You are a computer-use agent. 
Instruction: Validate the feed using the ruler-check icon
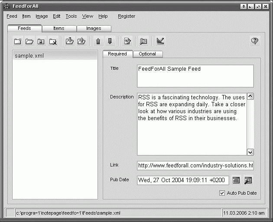(x=160, y=41)
